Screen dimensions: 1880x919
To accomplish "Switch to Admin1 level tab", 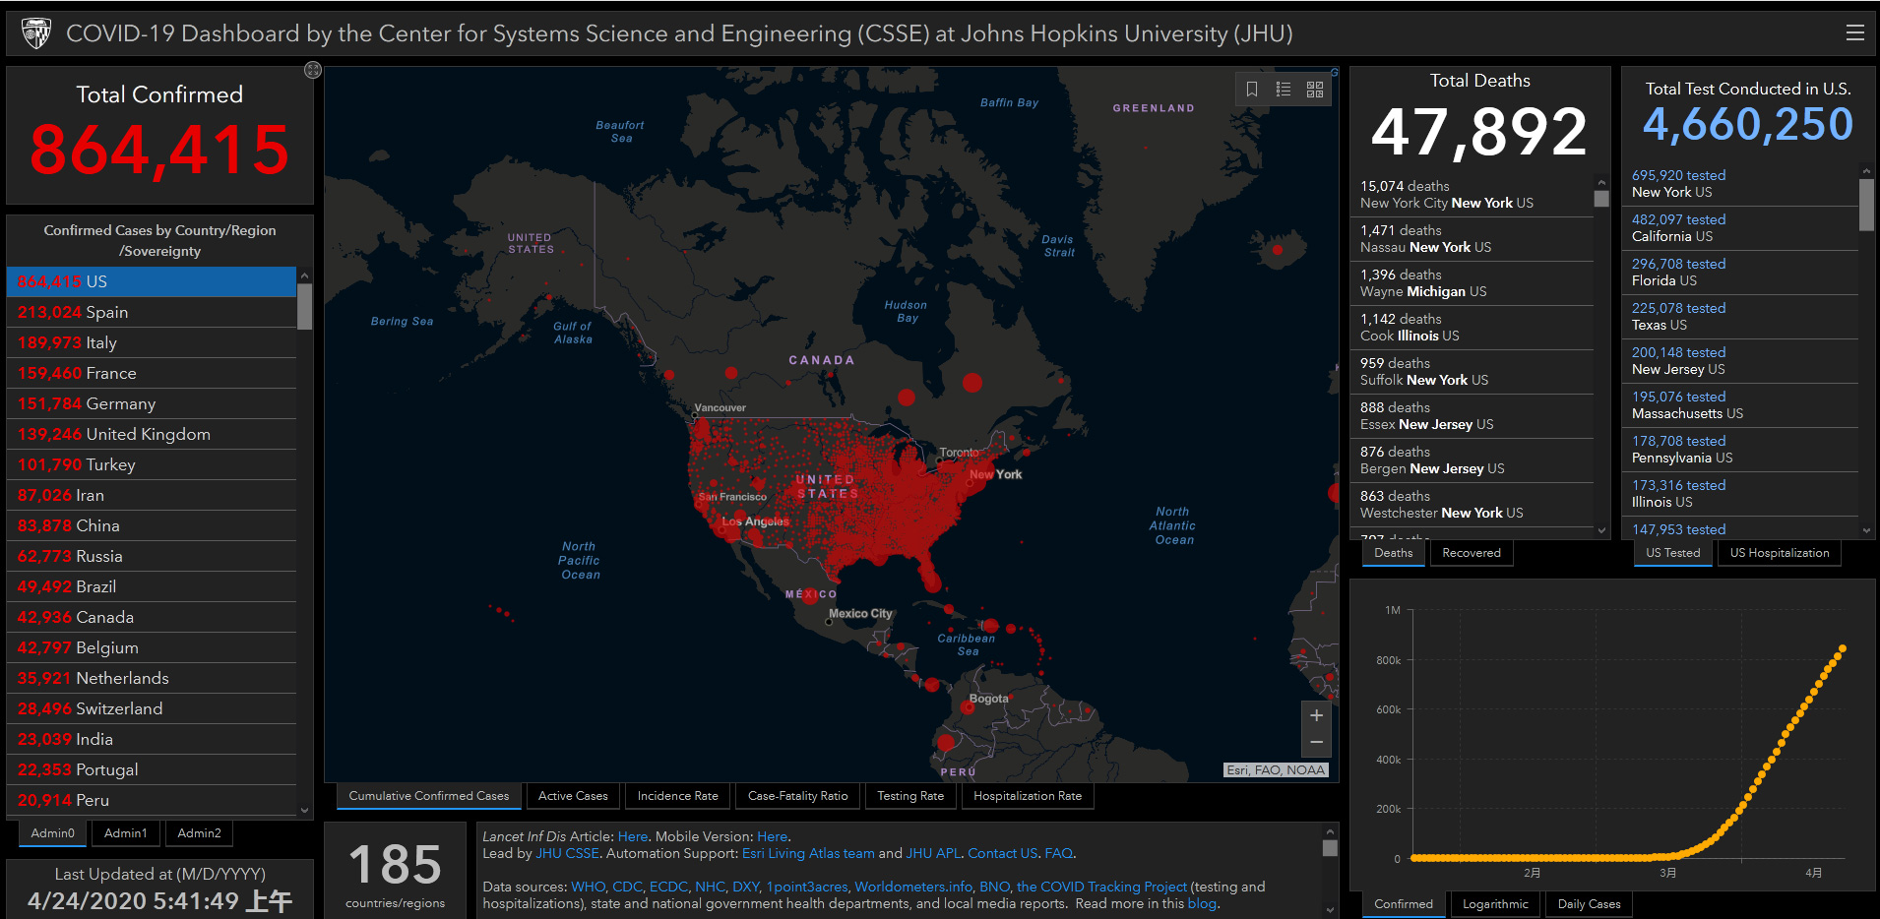I will [126, 833].
